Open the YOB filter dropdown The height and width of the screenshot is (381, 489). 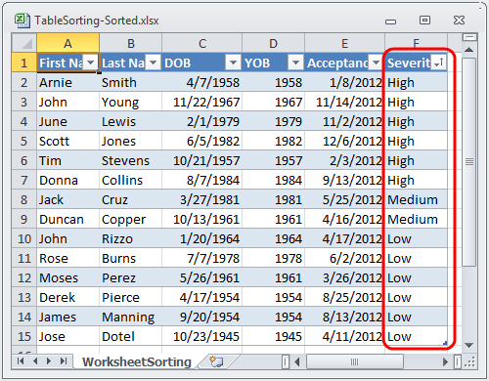point(295,62)
